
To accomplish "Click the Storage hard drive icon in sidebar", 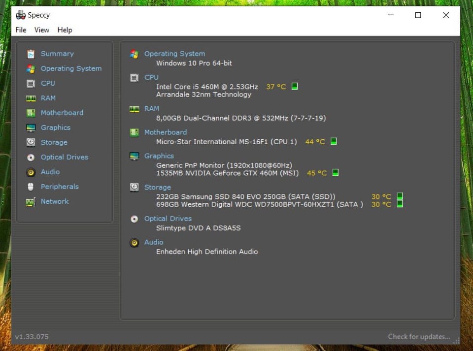I will pyautogui.click(x=31, y=142).
